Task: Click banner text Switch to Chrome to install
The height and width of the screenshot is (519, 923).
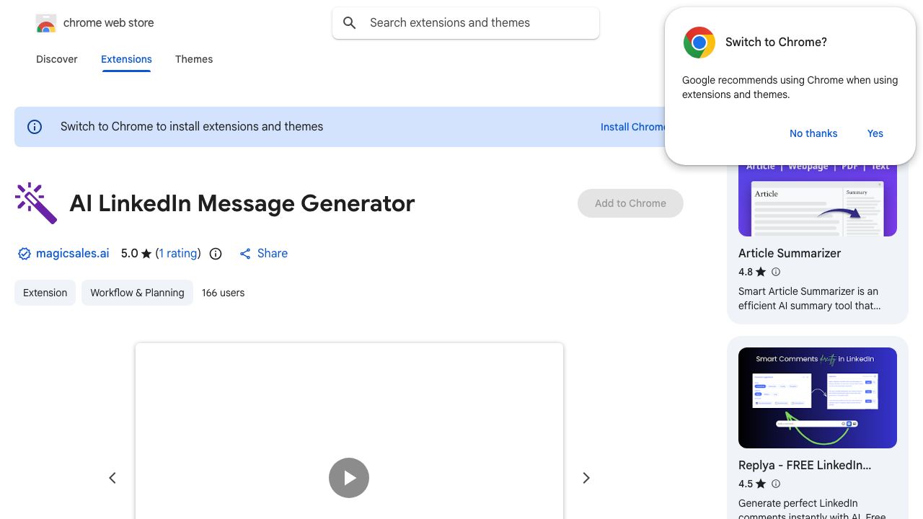Action: point(192,127)
